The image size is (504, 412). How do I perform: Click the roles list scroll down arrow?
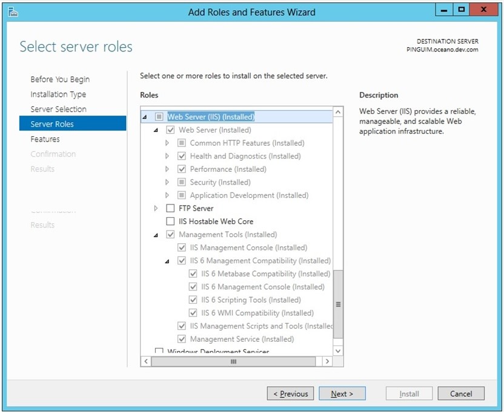tap(338, 351)
